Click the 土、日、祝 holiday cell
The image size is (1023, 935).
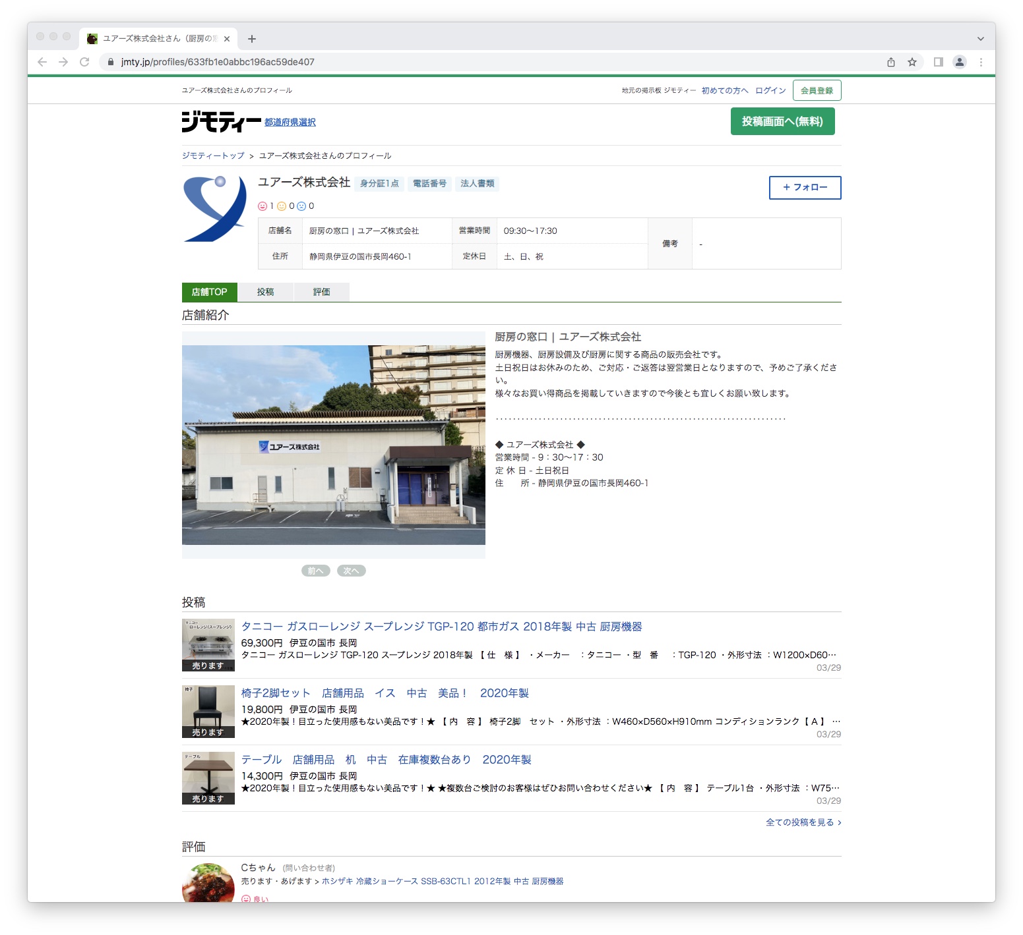pyautogui.click(x=572, y=256)
